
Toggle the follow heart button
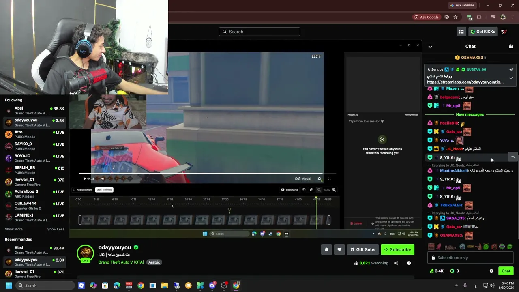tap(339, 249)
